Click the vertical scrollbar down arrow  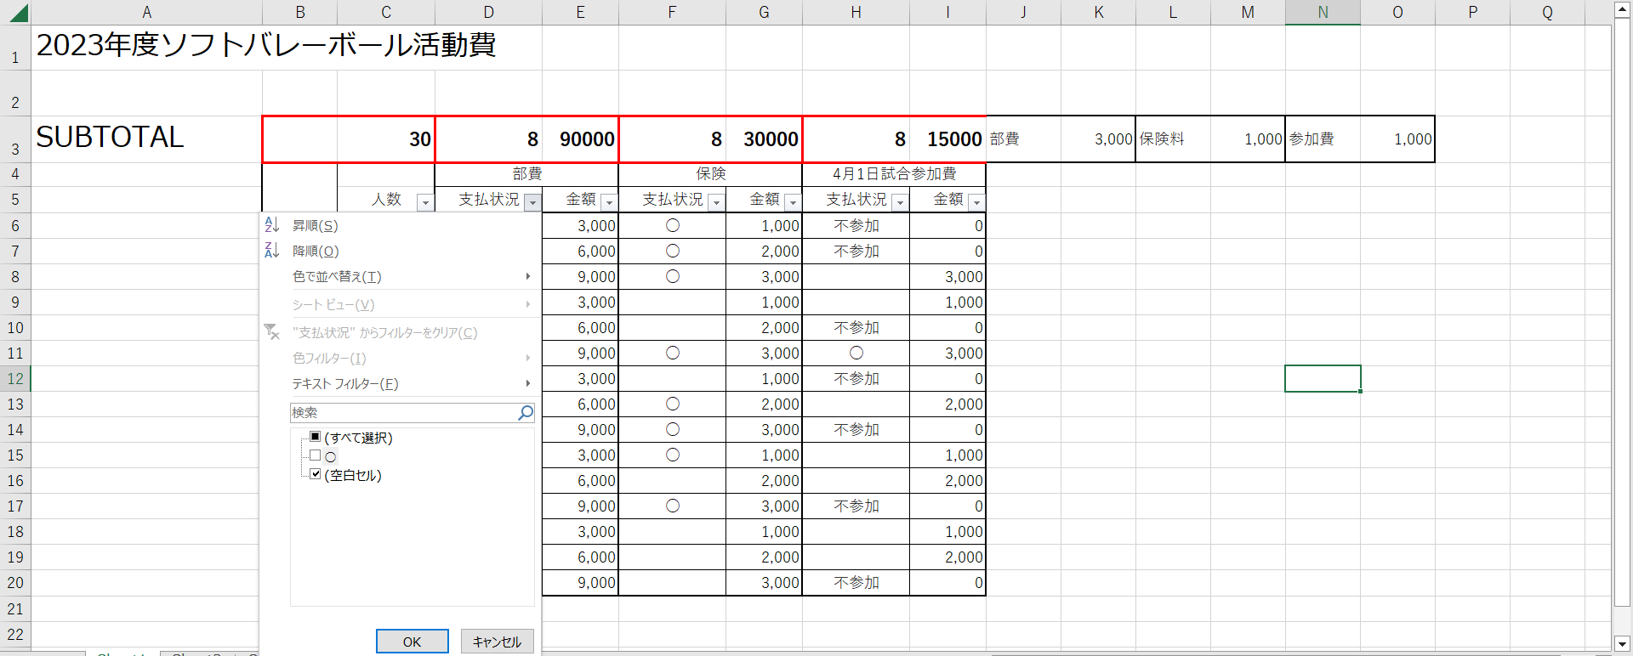pyautogui.click(x=1622, y=644)
